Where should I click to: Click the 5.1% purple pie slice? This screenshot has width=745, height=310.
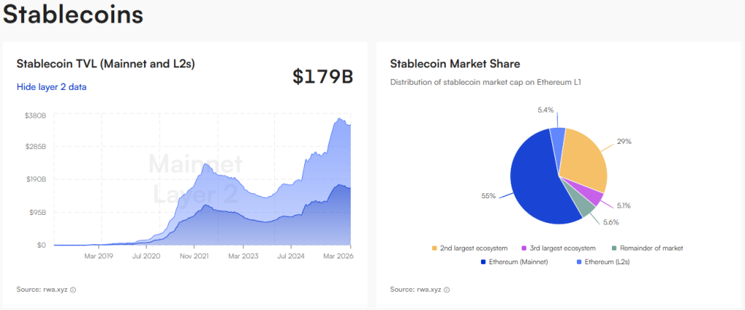pos(596,196)
